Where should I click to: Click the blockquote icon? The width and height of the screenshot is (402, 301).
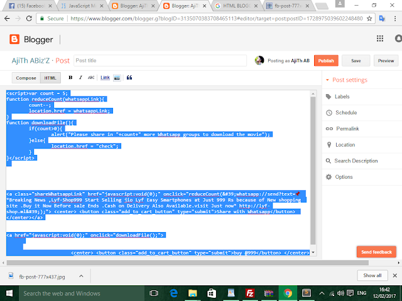129,78
